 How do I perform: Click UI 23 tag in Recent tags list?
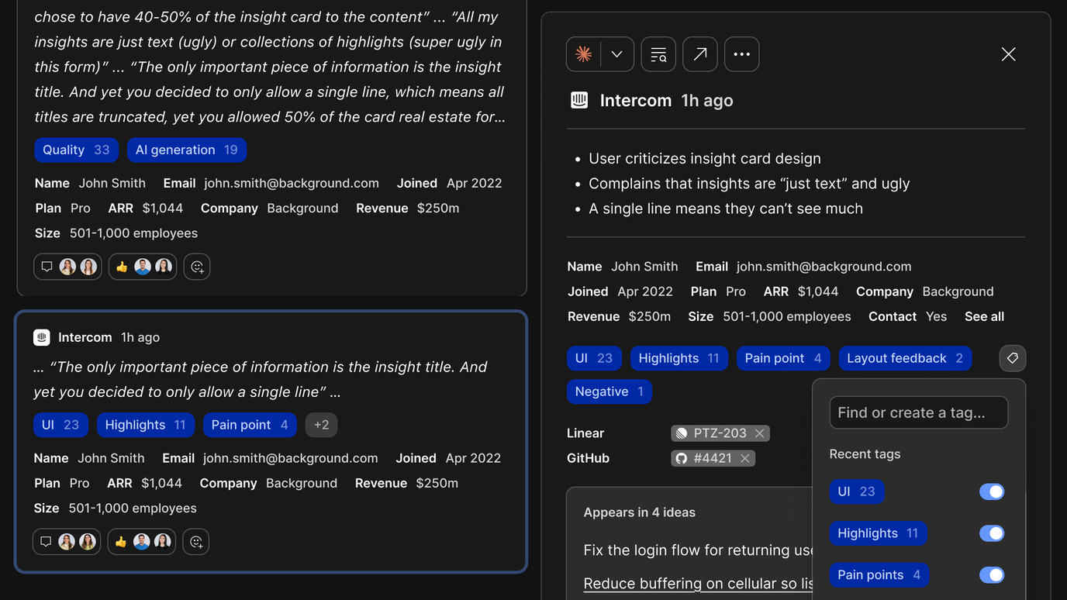click(x=857, y=491)
